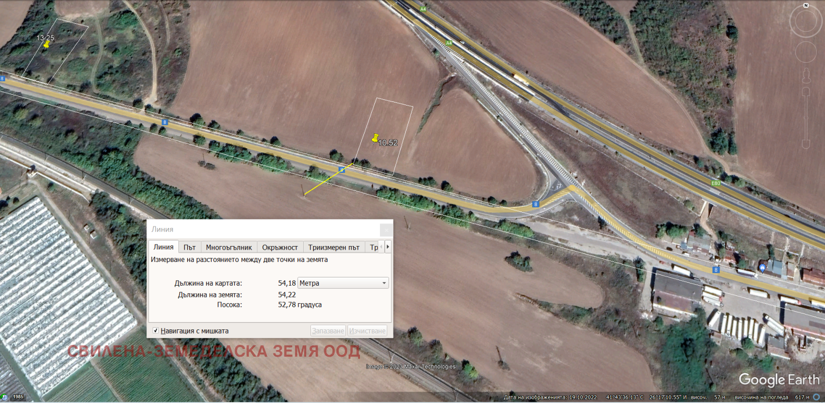825x403 pixels.
Task: Click the Street View pegman icon
Action: [x=806, y=76]
